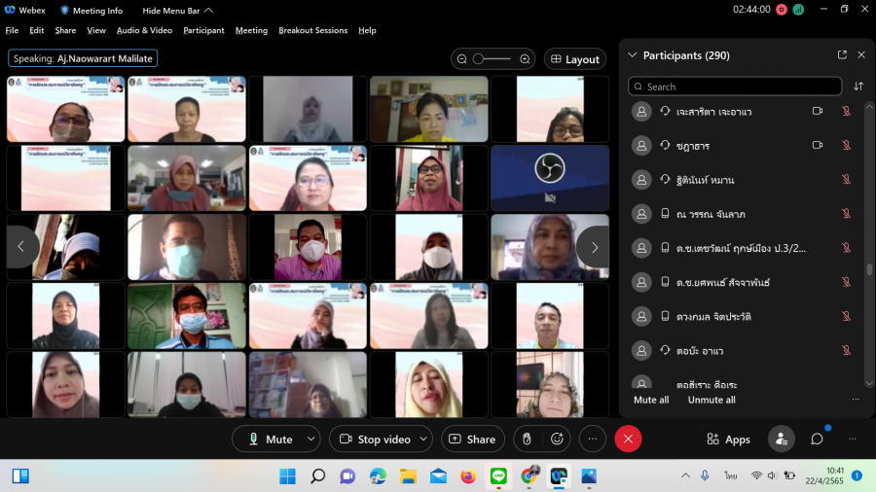Collapse the Participants panel chevron
This screenshot has width=876, height=492.
click(x=633, y=55)
